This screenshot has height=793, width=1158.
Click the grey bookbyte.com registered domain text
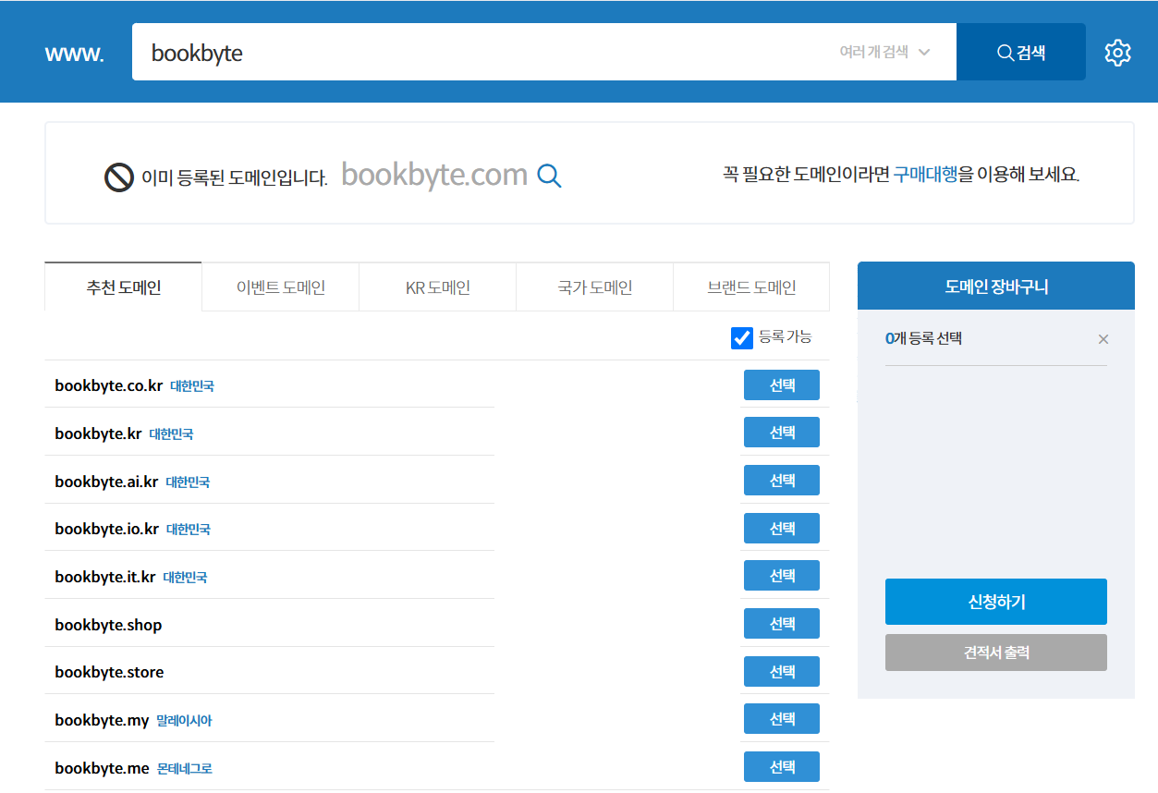pos(434,174)
